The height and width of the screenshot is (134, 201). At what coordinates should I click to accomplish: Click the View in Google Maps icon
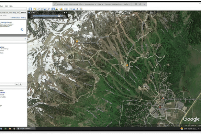[x=81, y=9]
